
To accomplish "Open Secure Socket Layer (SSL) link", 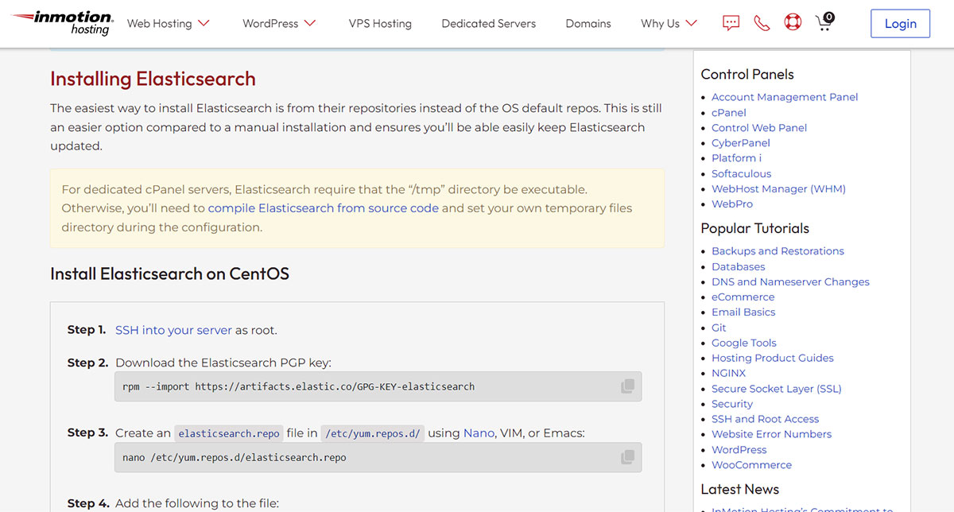I will [777, 389].
